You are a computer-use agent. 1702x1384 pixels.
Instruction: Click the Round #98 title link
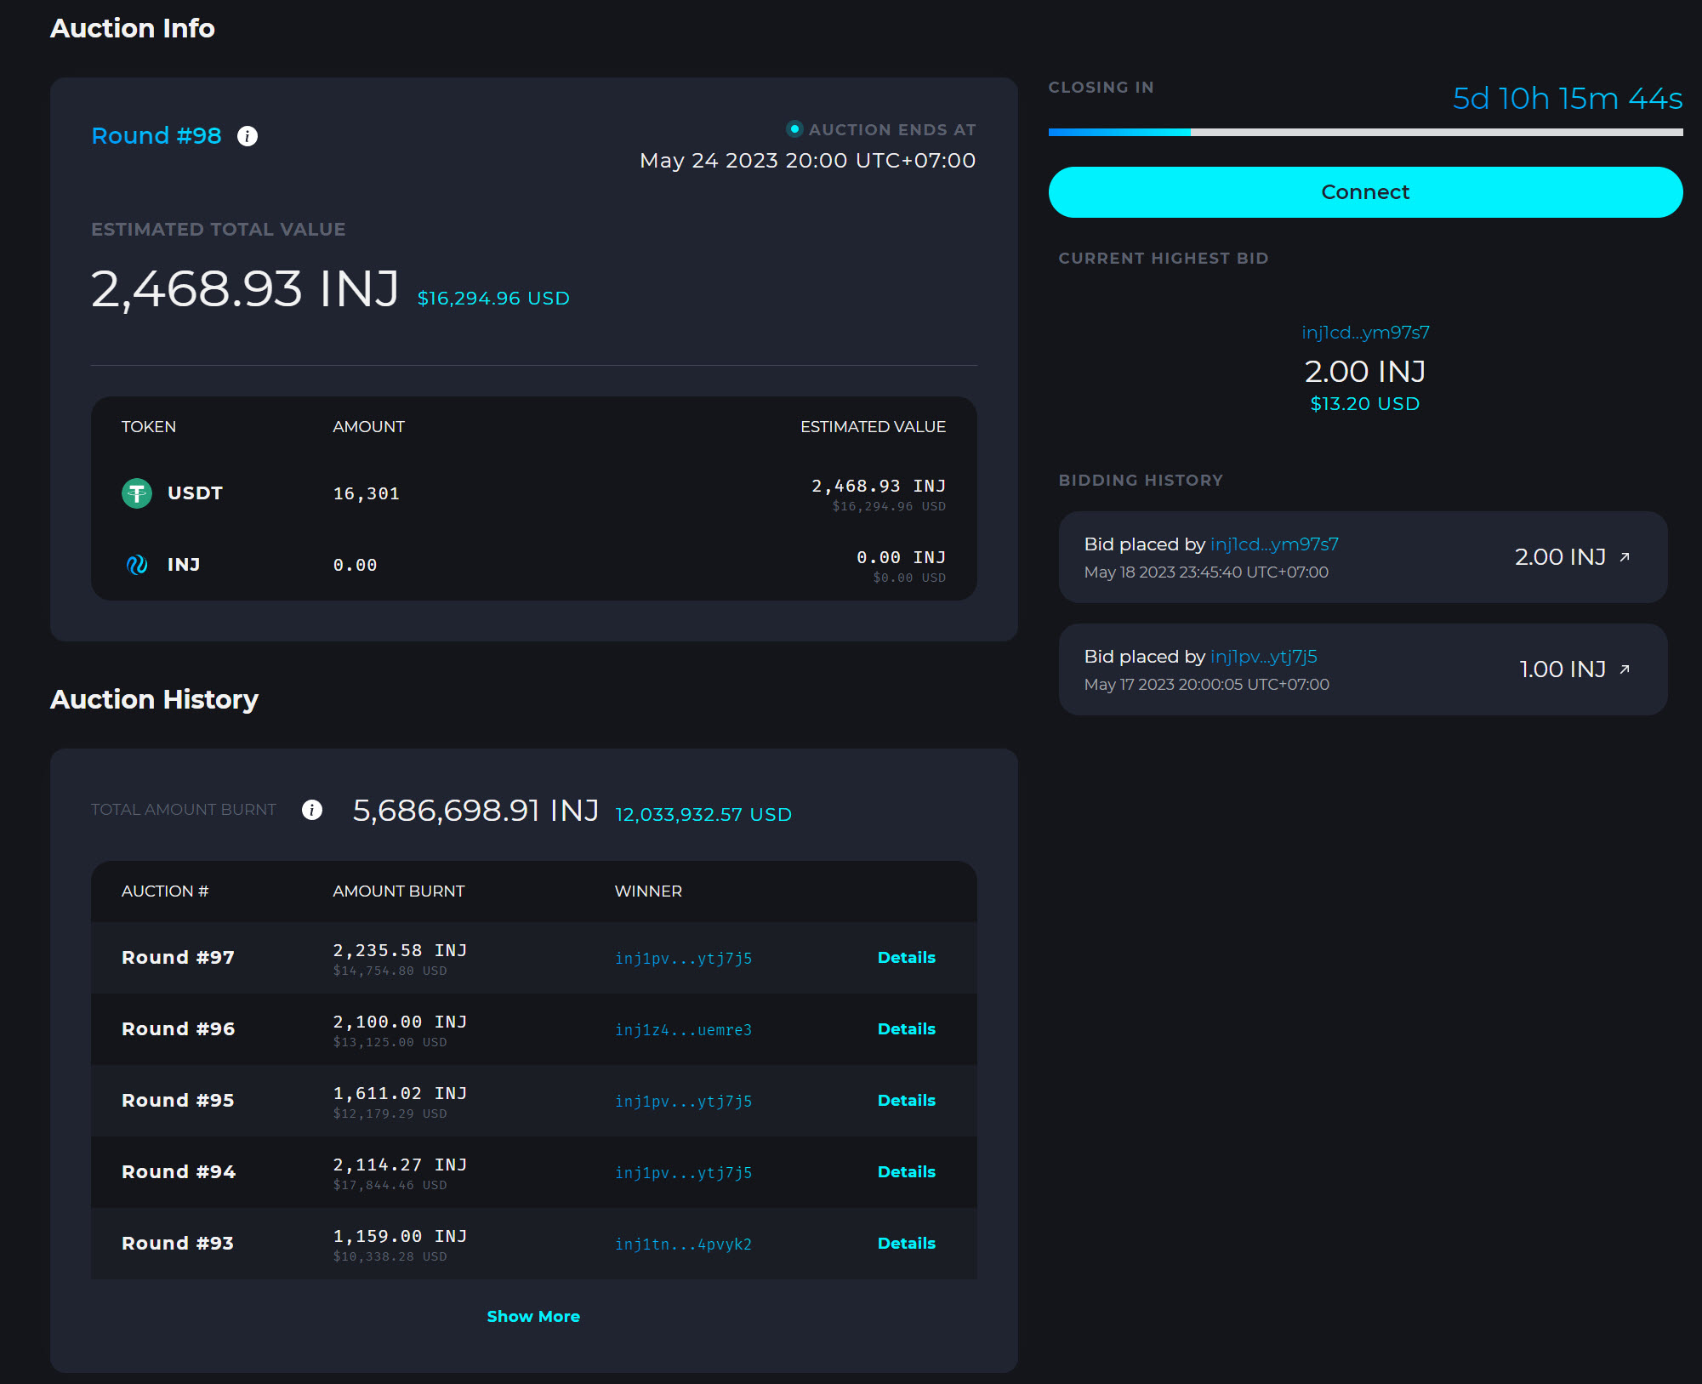click(157, 136)
